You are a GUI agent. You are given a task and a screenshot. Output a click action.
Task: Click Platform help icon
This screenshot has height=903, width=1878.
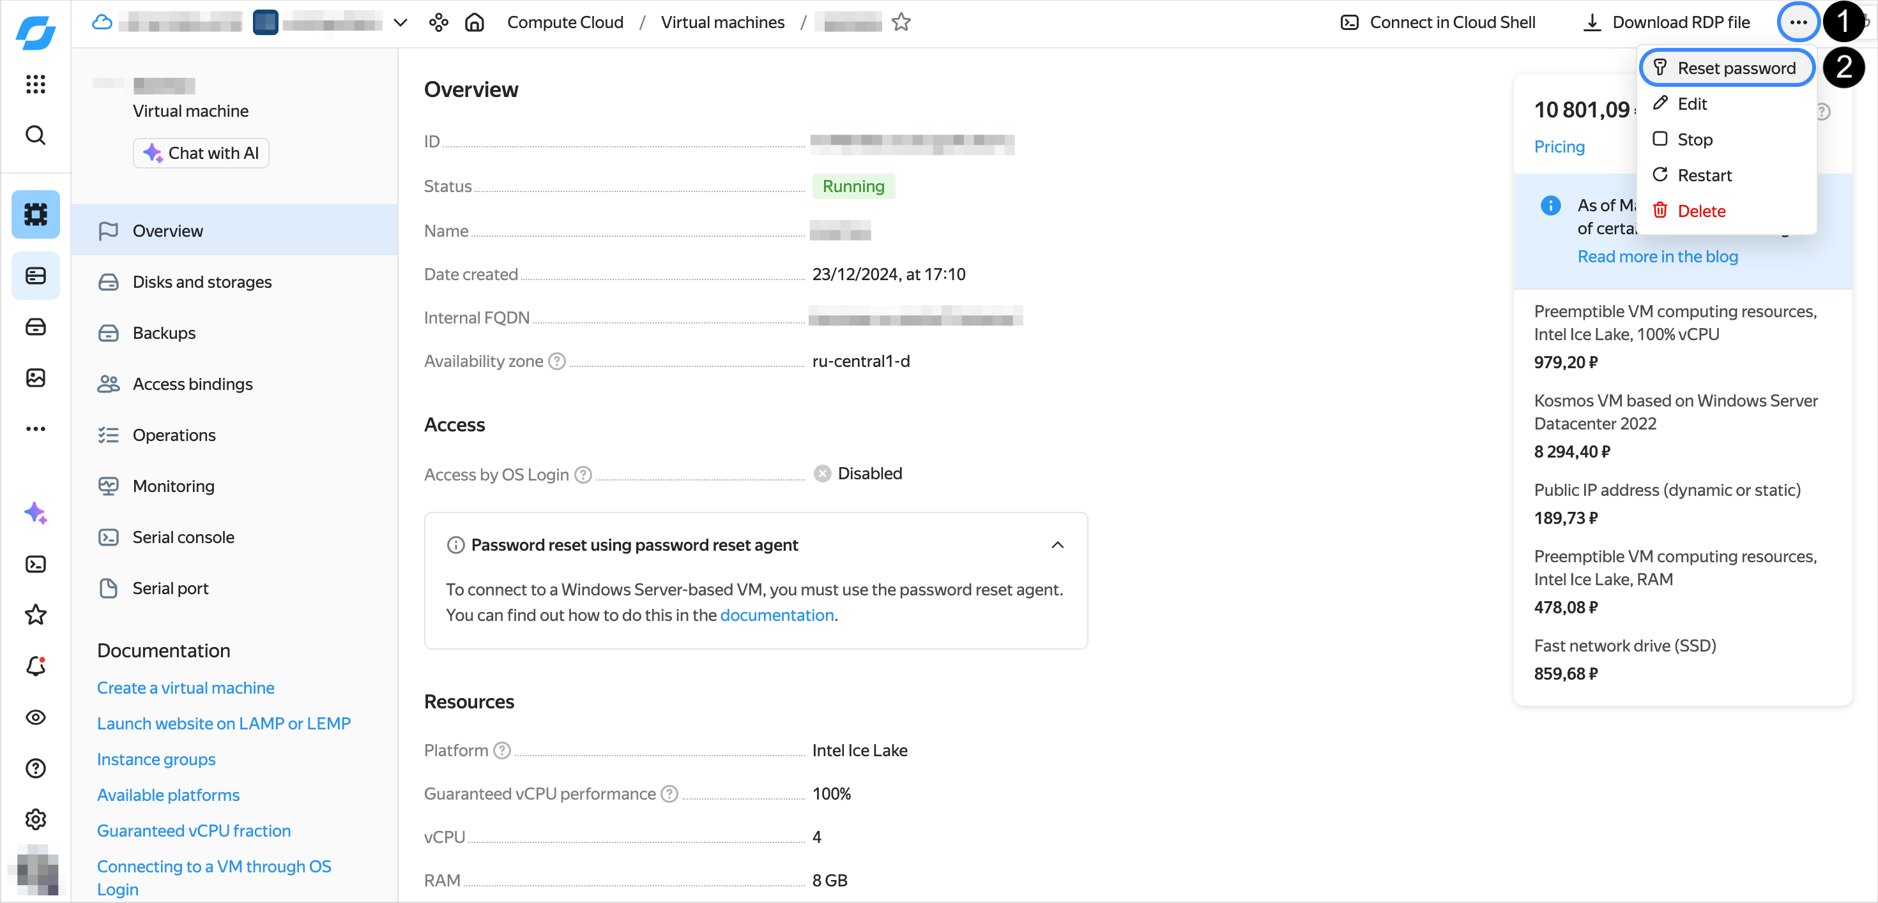(501, 750)
